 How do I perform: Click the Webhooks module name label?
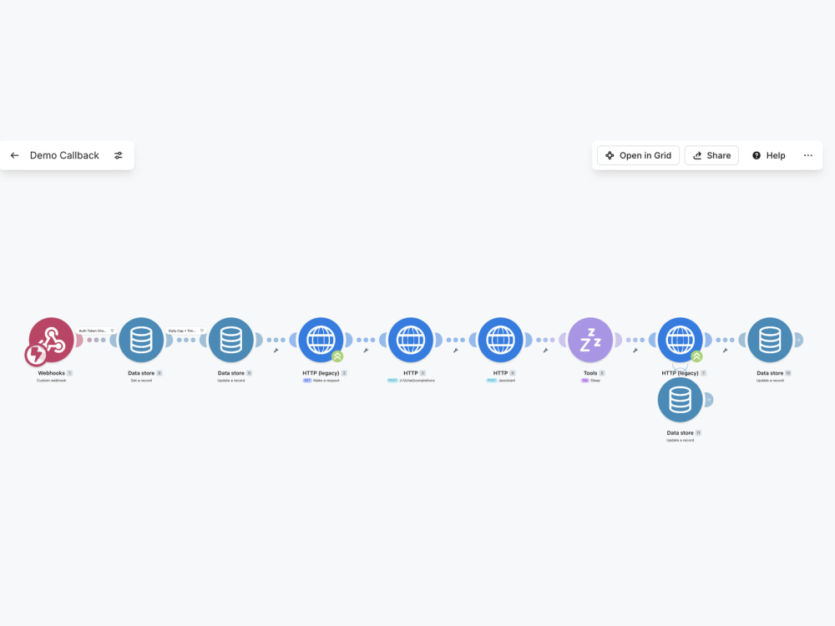coord(51,373)
